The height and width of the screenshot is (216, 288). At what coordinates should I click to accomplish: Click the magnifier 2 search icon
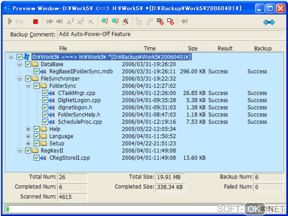point(115,21)
